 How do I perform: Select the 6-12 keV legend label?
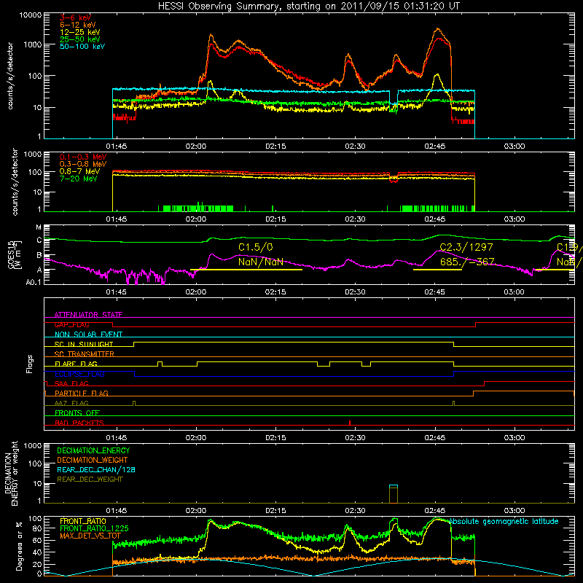(x=78, y=25)
